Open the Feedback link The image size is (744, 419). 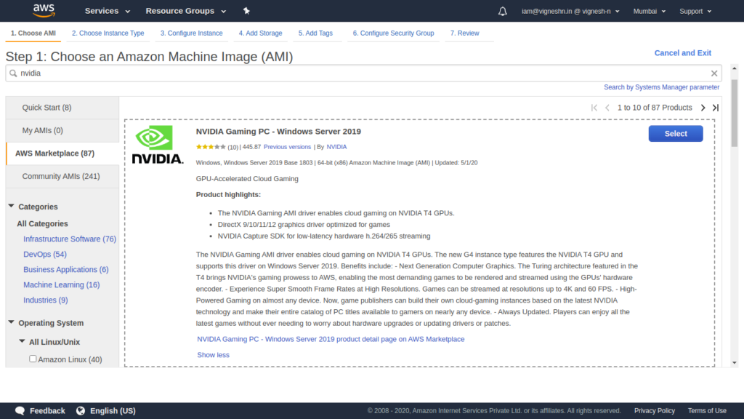[47, 411]
